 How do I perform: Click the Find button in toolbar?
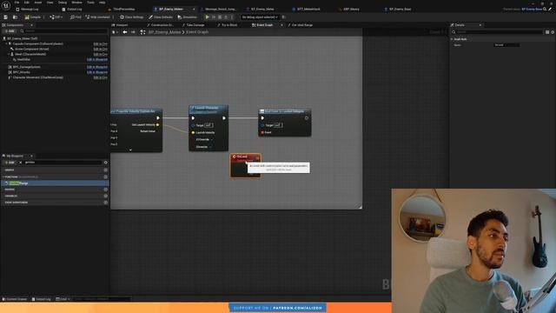tap(76, 17)
